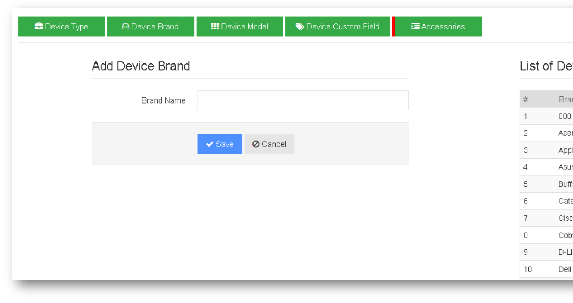The image size is (573, 303).
Task: Open the Device Type tab
Action: tap(62, 26)
